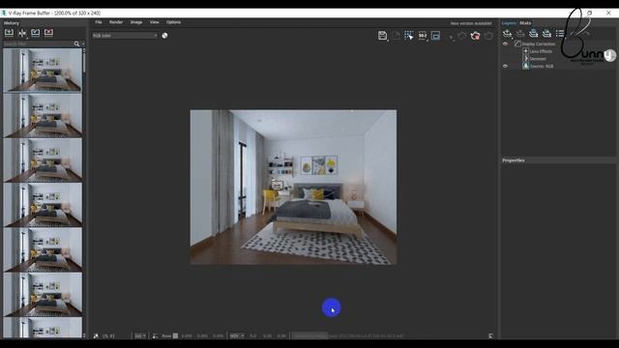Screen dimensions: 619x348
Task: Toggle visibility eye of Source: RGB layer
Action: 505,66
